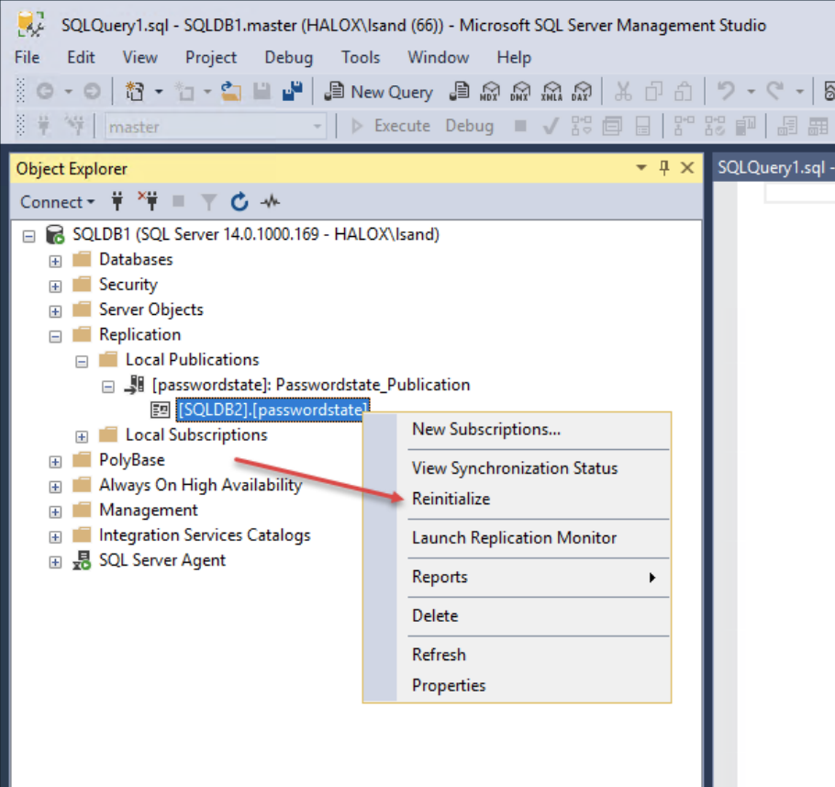The width and height of the screenshot is (835, 787).
Task: Expand the Local Subscriptions node
Action: coord(82,437)
